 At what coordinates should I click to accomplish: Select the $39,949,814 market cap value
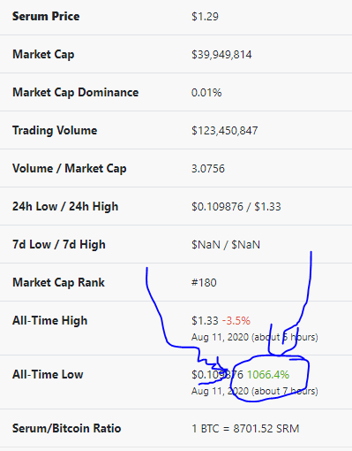(x=221, y=55)
